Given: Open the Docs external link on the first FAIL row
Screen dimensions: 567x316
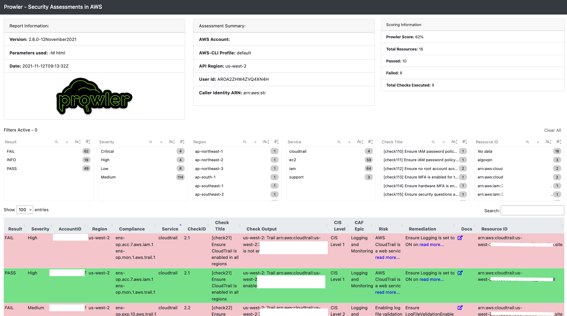Looking at the screenshot, I should pyautogui.click(x=460, y=238).
